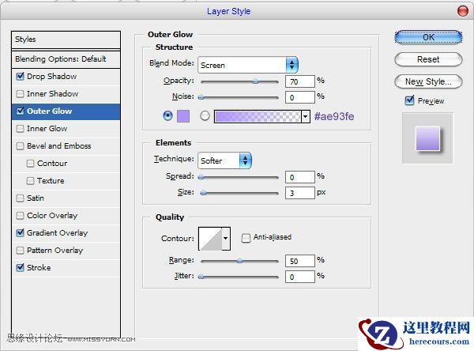This screenshot has height=351, width=474.
Task: Click the Noise slider handle
Action: tap(201, 97)
